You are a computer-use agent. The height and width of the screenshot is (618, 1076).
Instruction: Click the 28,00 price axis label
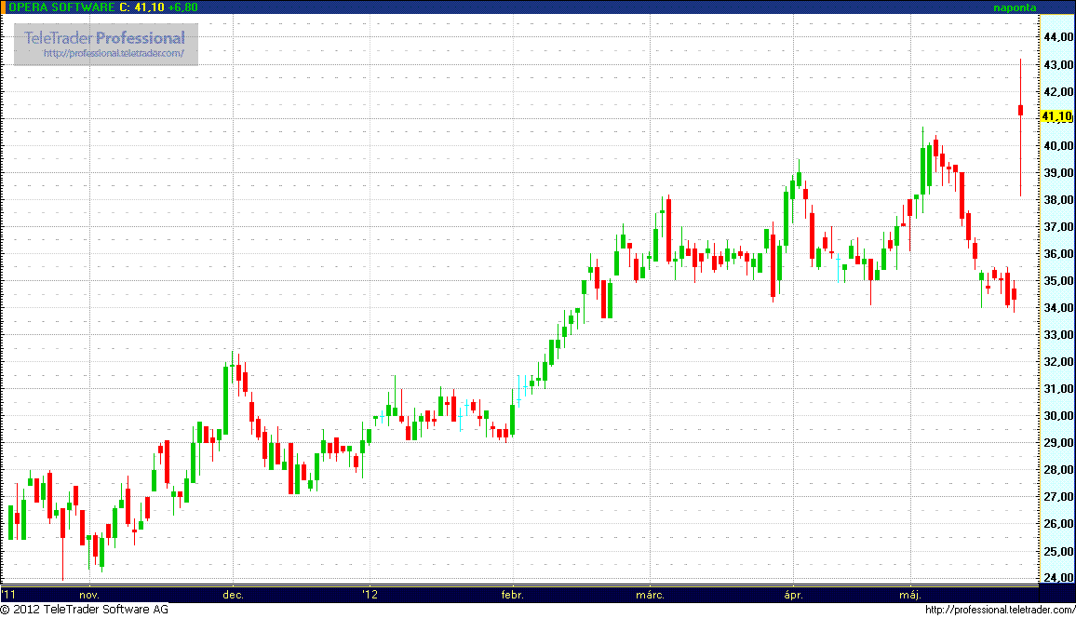1058,470
